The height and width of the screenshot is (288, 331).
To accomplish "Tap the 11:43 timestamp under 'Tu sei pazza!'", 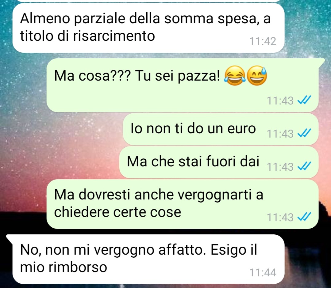I will tap(280, 101).
